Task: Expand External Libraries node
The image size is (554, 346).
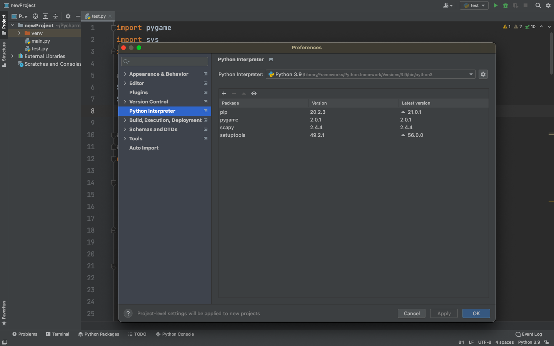Action: [x=12, y=56]
